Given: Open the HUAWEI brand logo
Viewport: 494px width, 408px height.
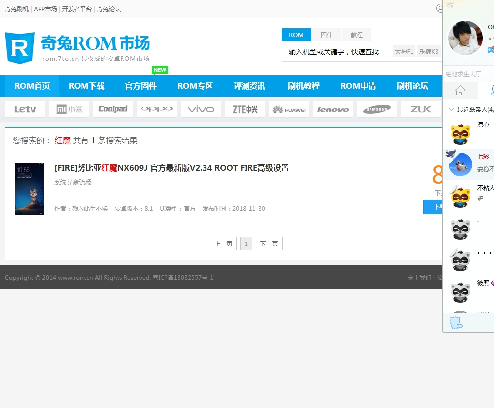Looking at the screenshot, I should point(289,109).
